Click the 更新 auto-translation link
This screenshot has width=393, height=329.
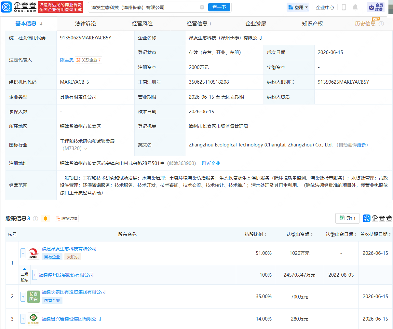pyautogui.click(x=361, y=145)
